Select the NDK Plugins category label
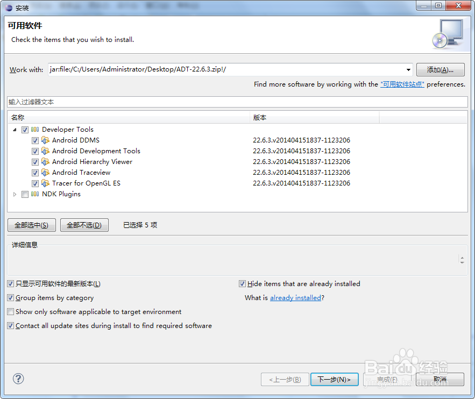Image resolution: width=475 pixels, height=399 pixels. point(61,194)
